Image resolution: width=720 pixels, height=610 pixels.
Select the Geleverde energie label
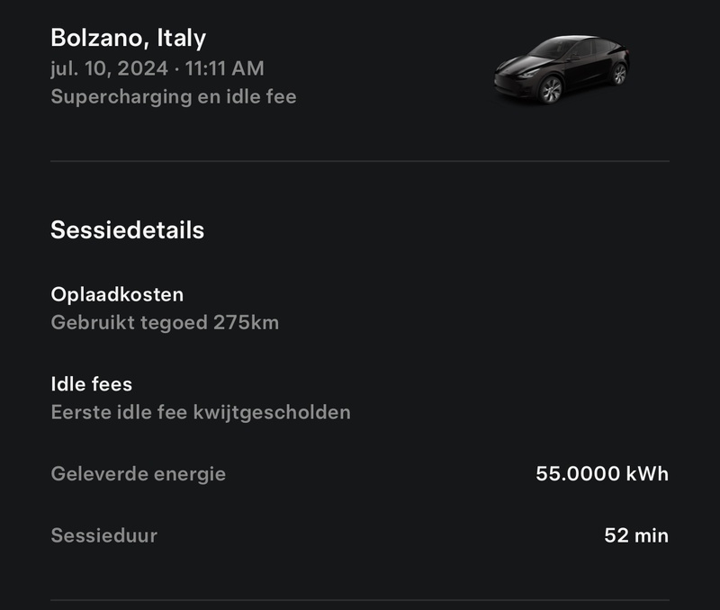click(139, 473)
